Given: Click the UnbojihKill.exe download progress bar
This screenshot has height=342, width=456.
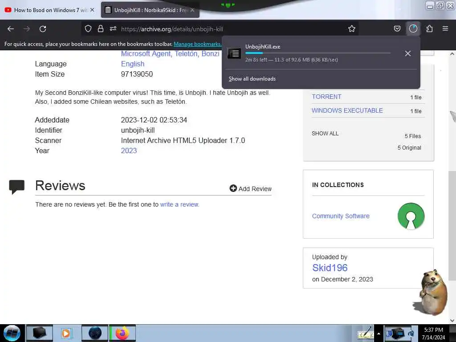Looking at the screenshot, I should [318, 53].
